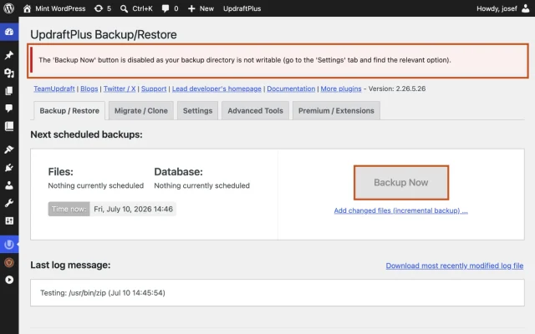Screen dimensions: 535x334
Task: Open the updates icon showing 5
Action: [x=99, y=8]
